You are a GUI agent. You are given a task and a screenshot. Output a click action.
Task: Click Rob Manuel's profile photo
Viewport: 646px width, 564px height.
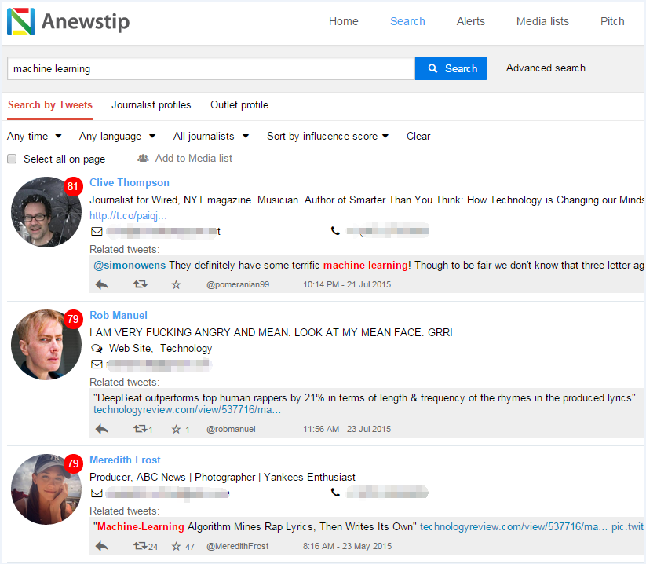tap(46, 345)
